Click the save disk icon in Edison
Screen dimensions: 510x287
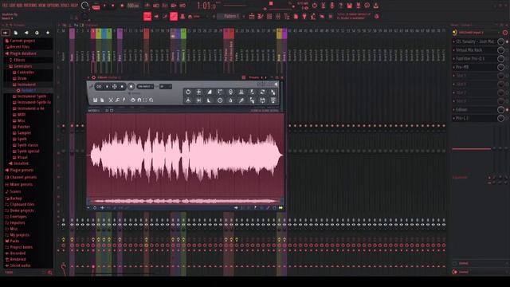[x=96, y=100]
